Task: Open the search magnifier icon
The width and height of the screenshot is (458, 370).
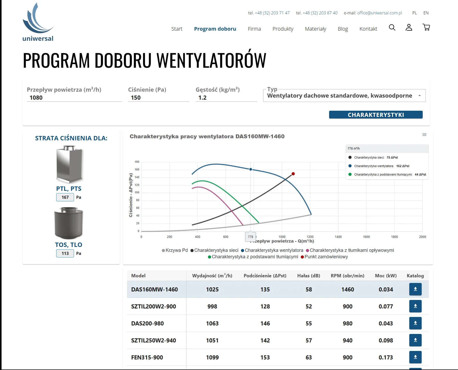Action: pyautogui.click(x=392, y=28)
